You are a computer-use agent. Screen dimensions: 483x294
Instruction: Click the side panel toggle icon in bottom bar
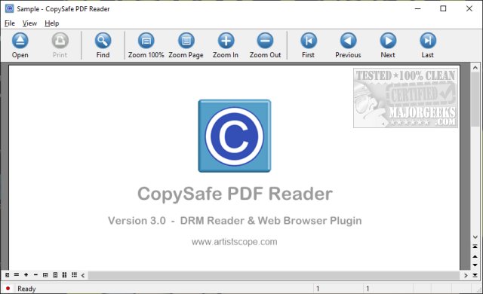coord(7,275)
